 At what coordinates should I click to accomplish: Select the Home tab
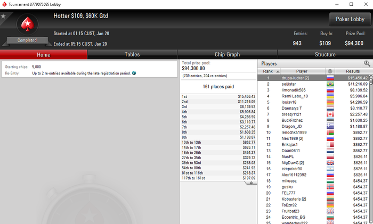[x=44, y=55]
